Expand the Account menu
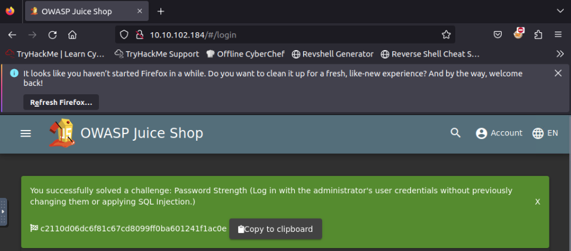571x251 pixels. tap(499, 133)
